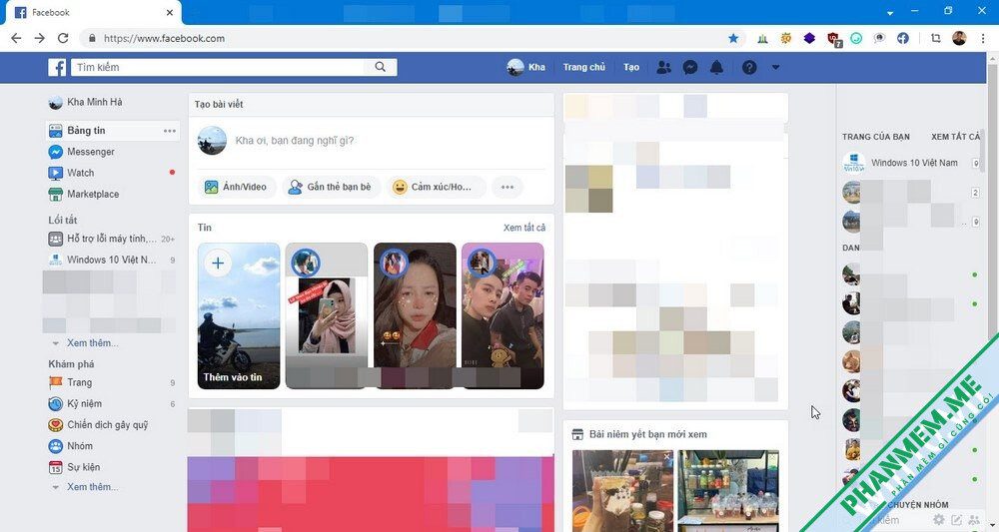
Task: Click Xem tất cả in the Tin section
Action: (524, 228)
